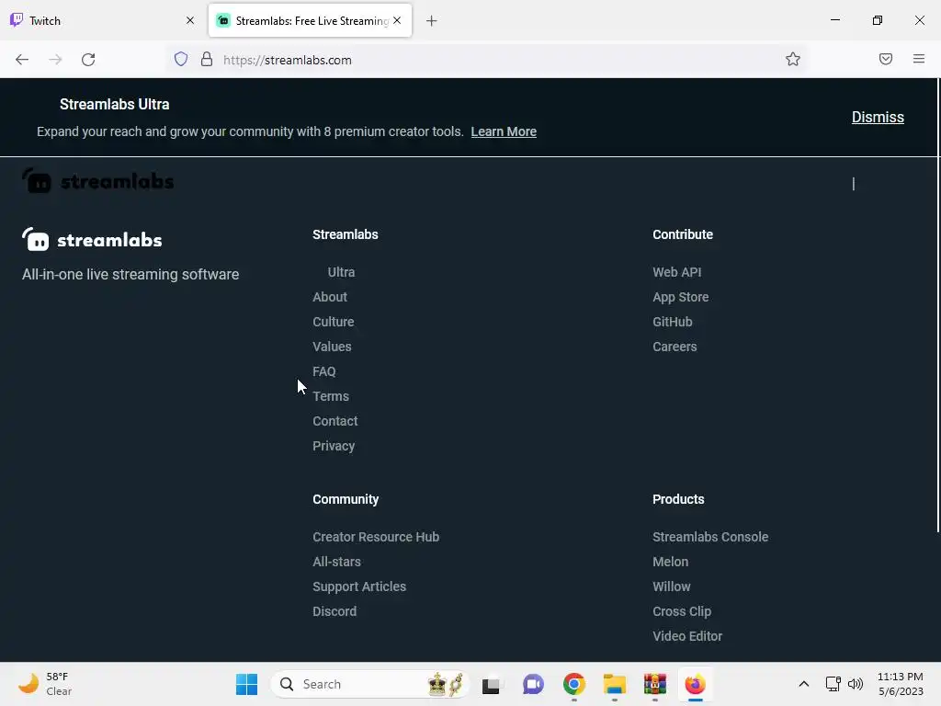Image resolution: width=941 pixels, height=706 pixels.
Task: View site info via the padlock icon
Action: (x=207, y=59)
